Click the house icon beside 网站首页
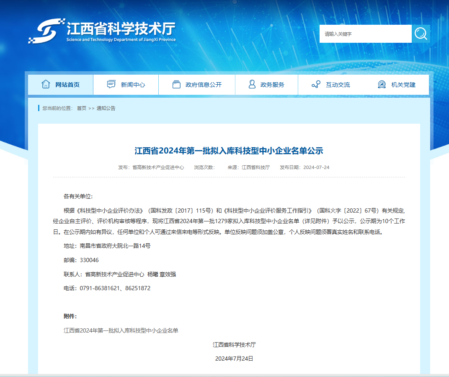 point(46,84)
